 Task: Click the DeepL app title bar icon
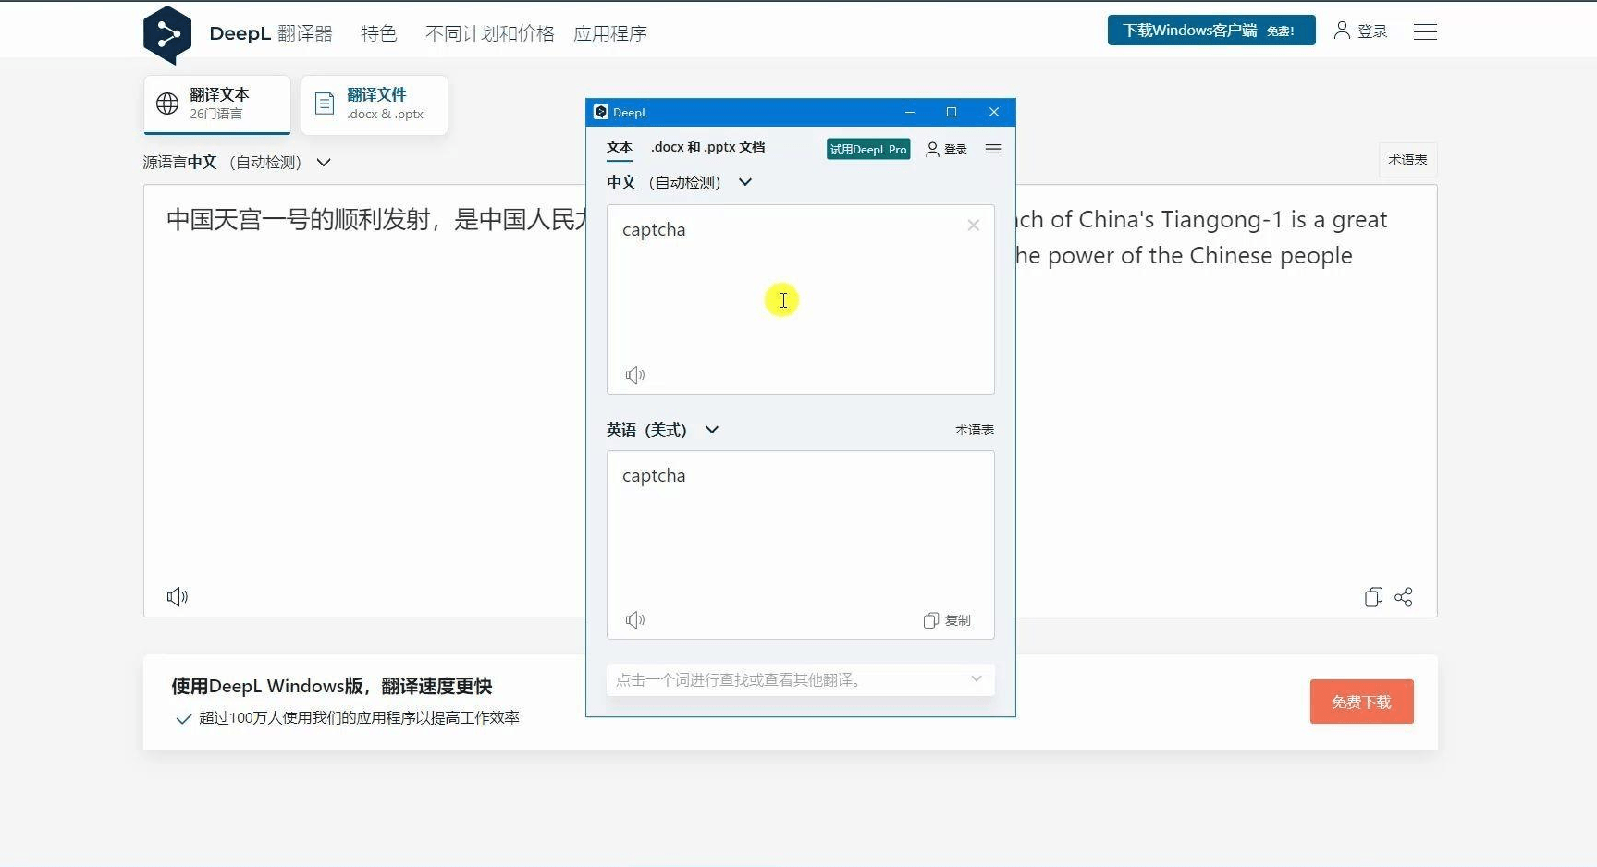pos(601,112)
